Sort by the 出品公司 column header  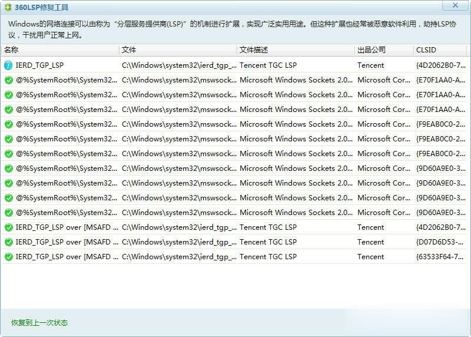point(384,50)
